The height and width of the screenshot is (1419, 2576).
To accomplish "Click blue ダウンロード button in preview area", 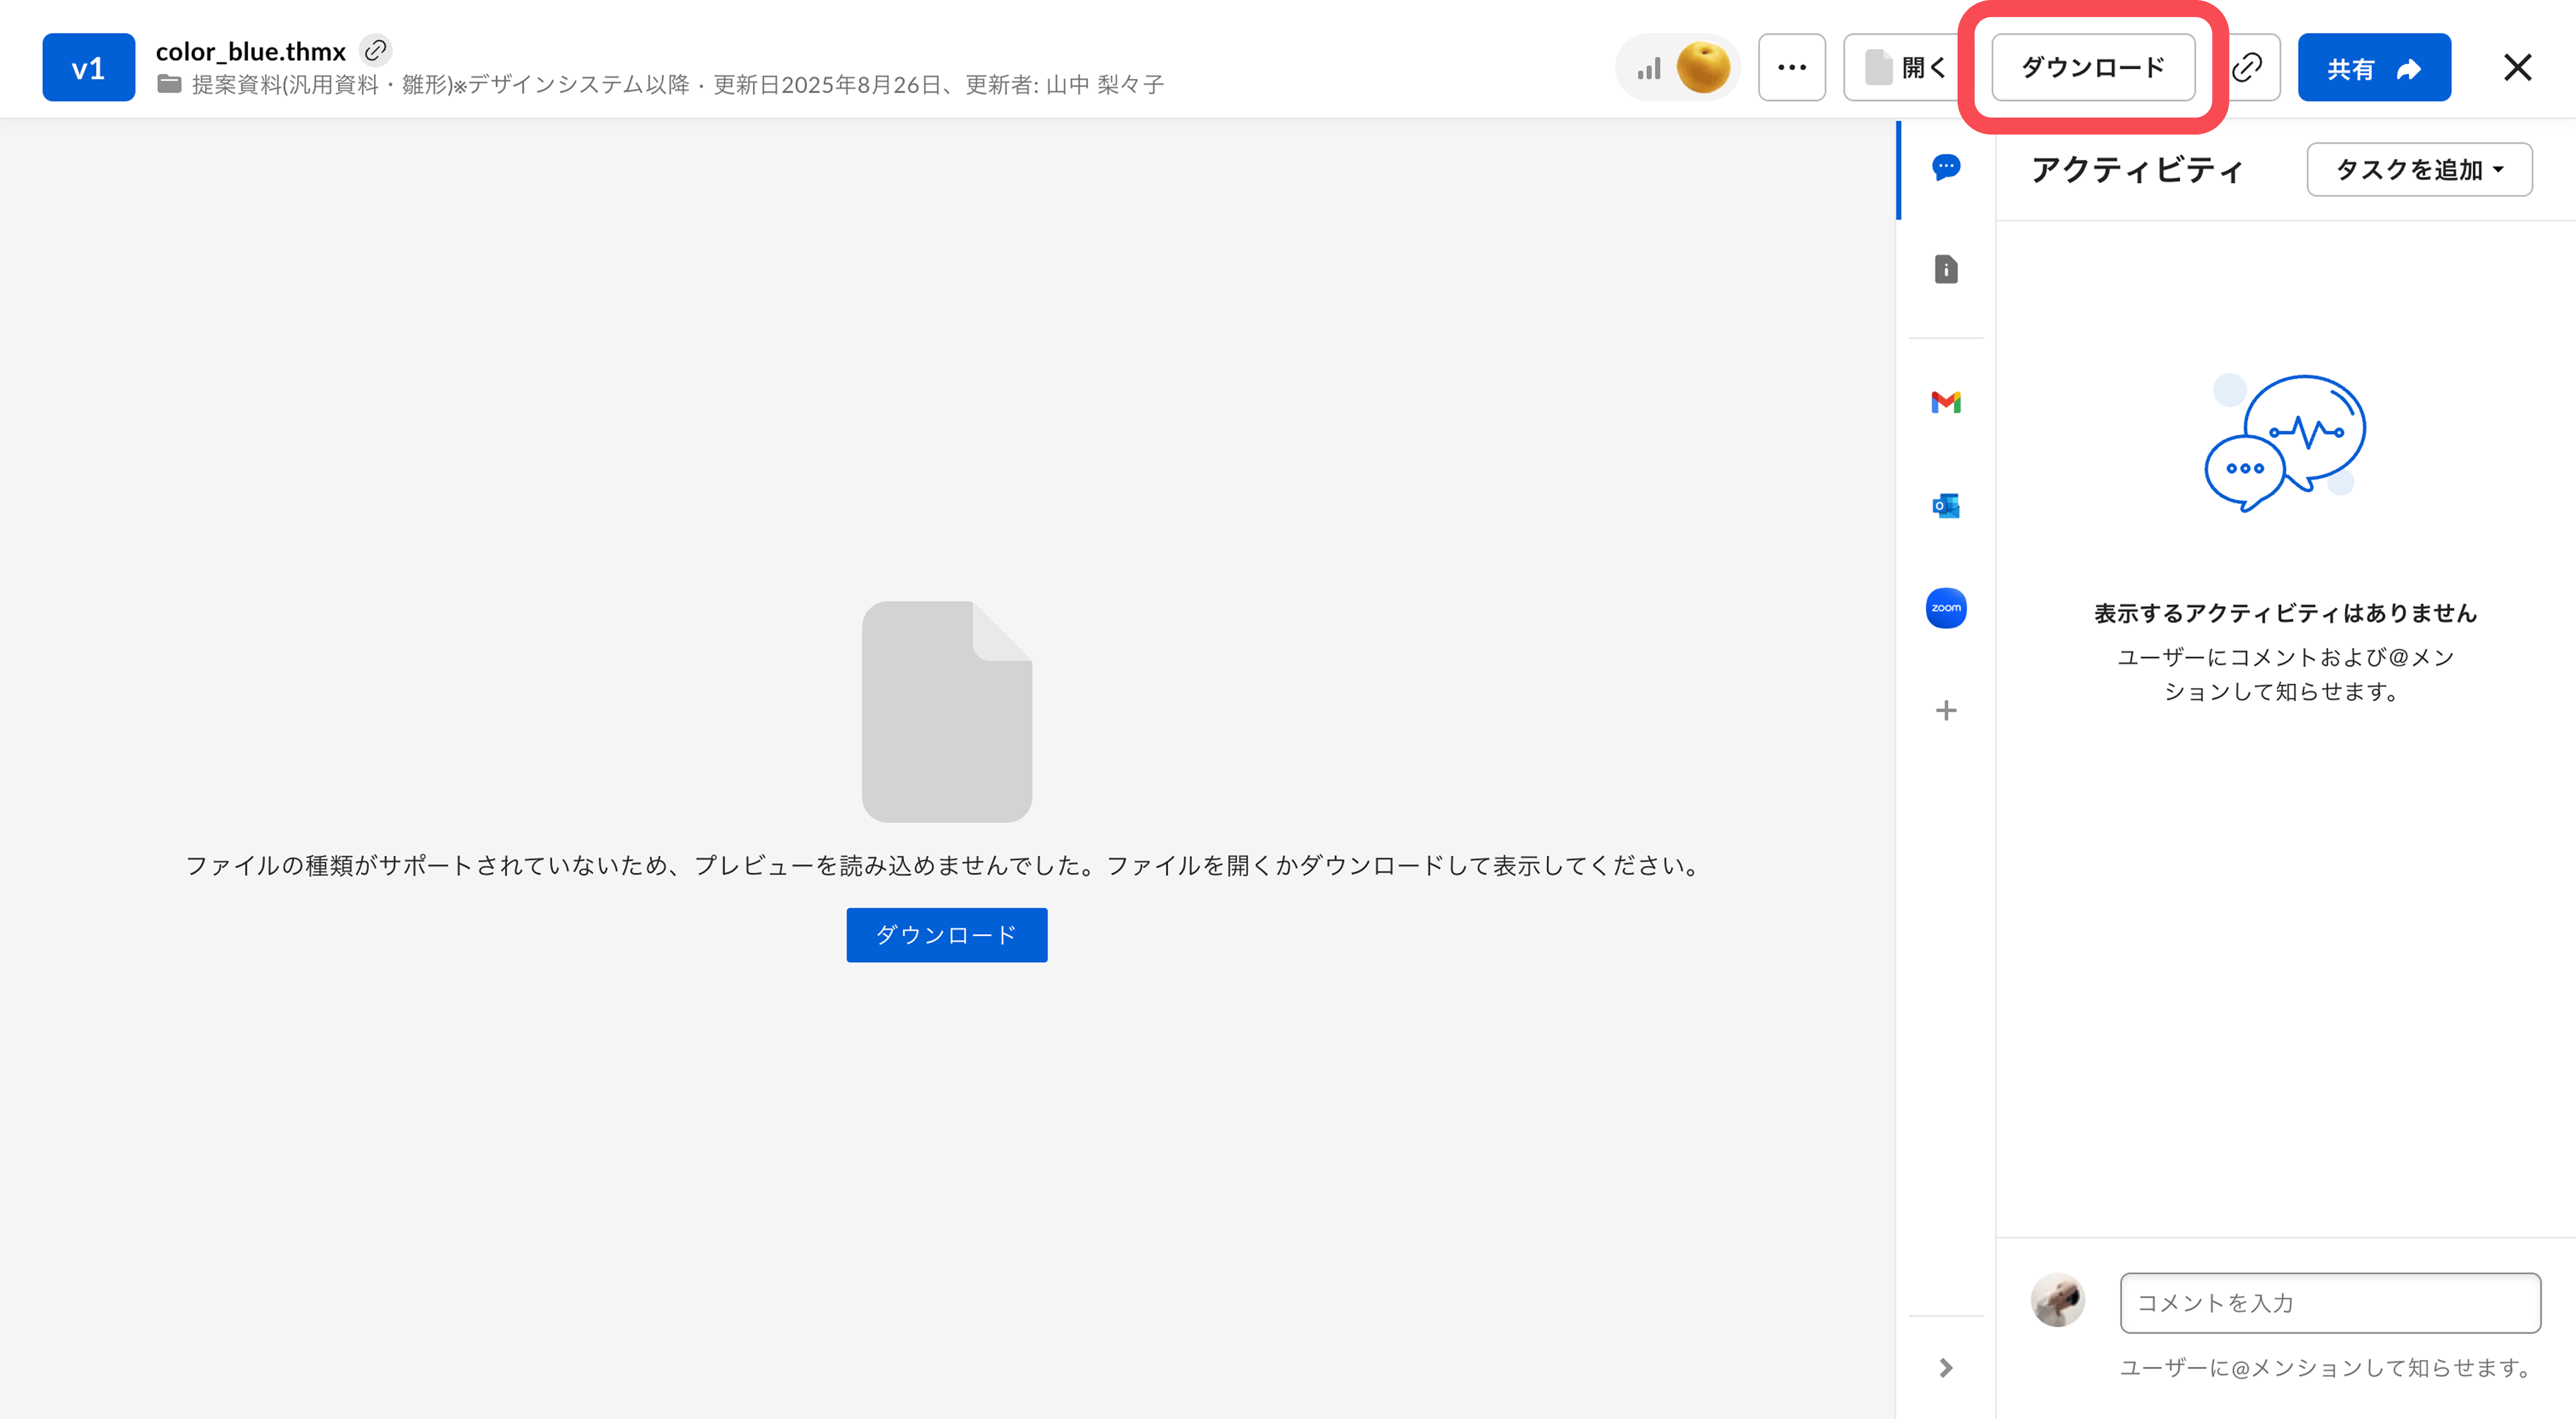I will [946, 934].
